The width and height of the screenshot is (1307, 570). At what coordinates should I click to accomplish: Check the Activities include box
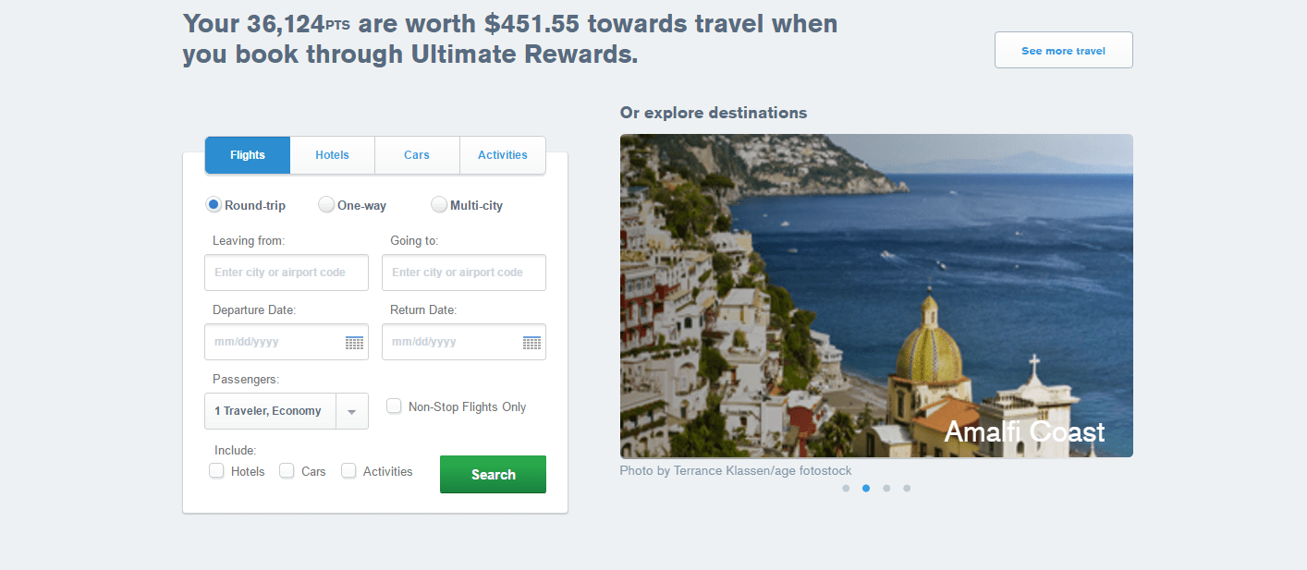coord(348,470)
